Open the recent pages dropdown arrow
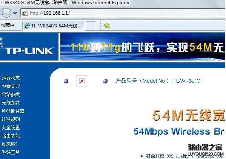The height and width of the screenshot is (159, 226). click(15, 13)
